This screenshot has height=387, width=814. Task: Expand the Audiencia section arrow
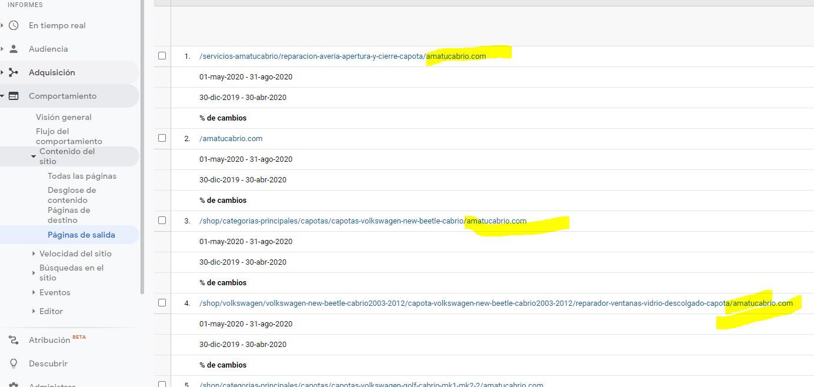coord(2,49)
